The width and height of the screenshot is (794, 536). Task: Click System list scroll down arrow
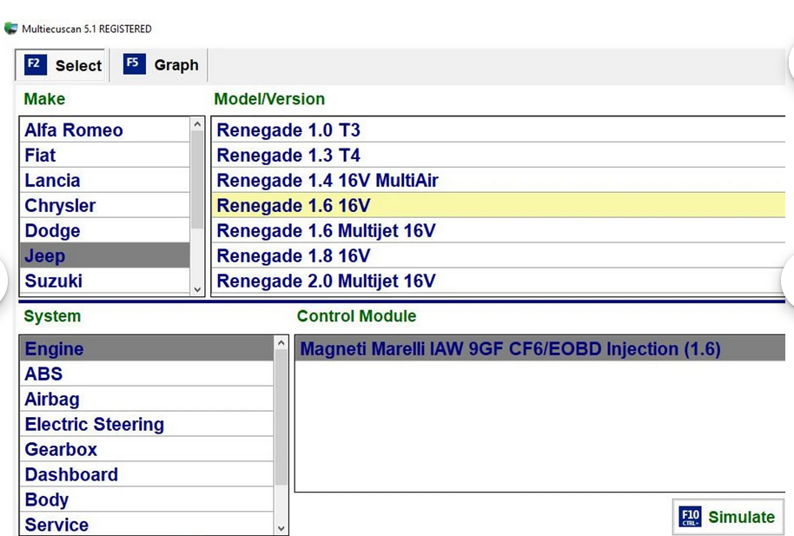pyautogui.click(x=281, y=528)
